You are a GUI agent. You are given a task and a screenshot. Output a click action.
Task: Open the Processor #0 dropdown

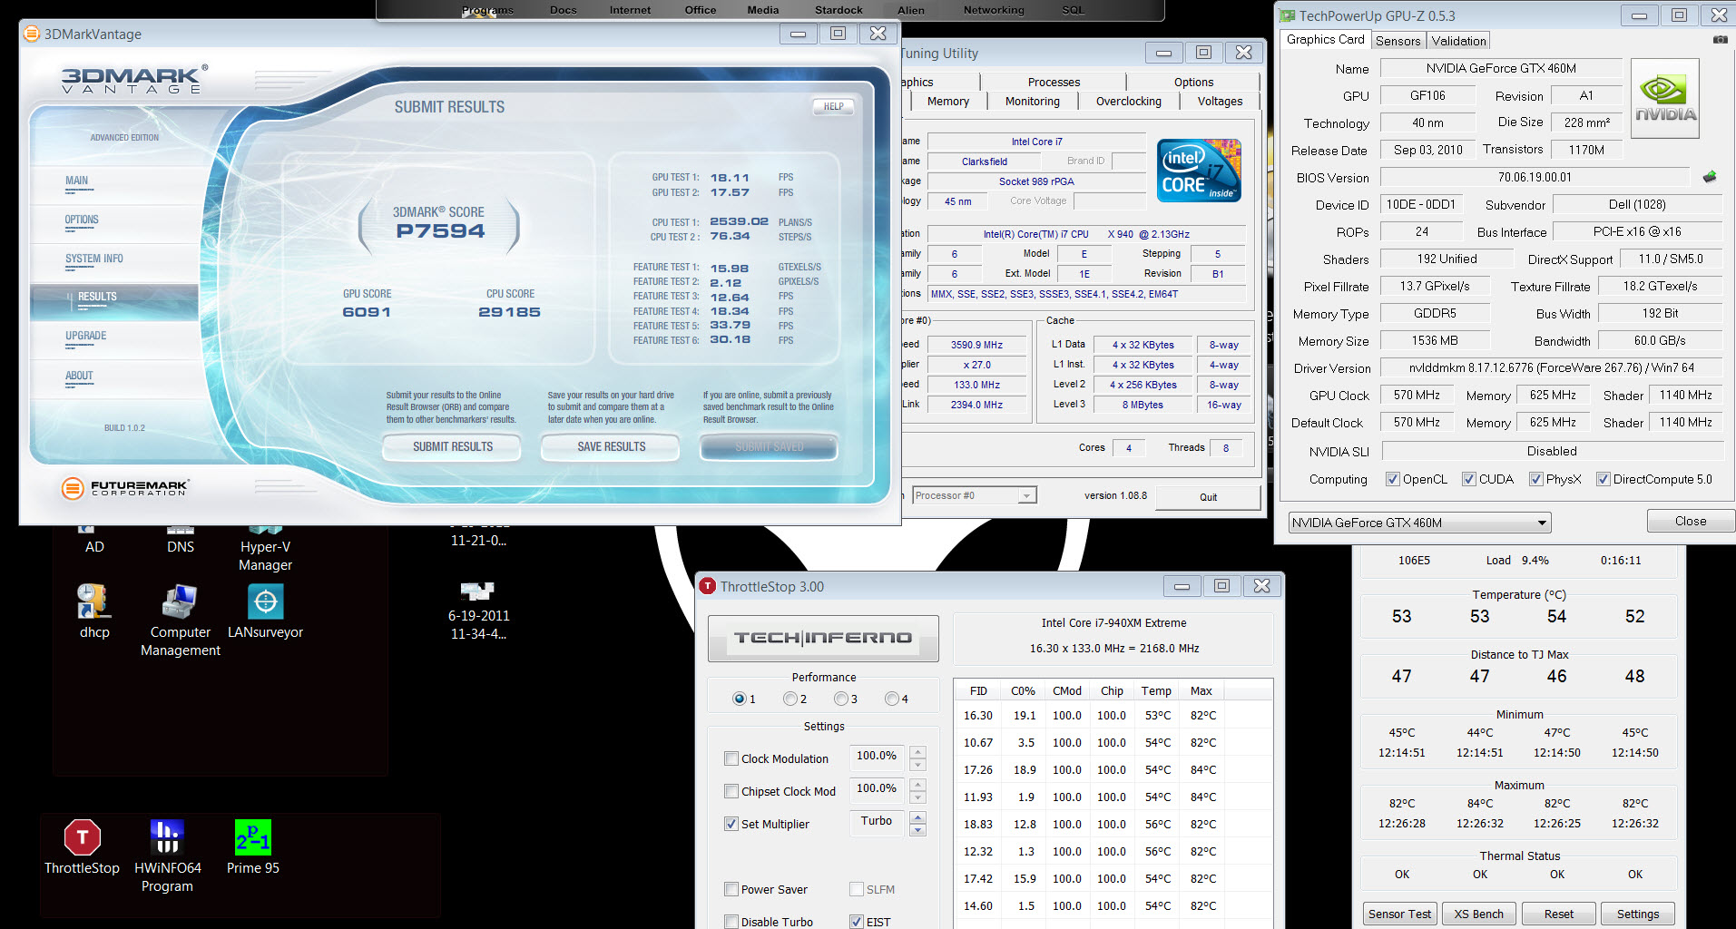974,495
